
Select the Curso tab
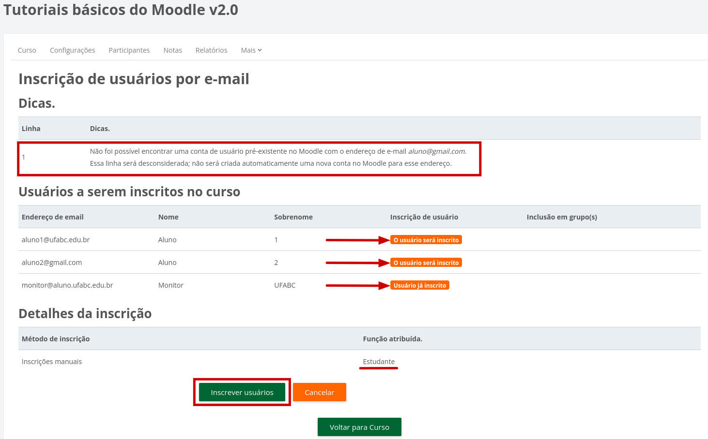click(x=27, y=50)
